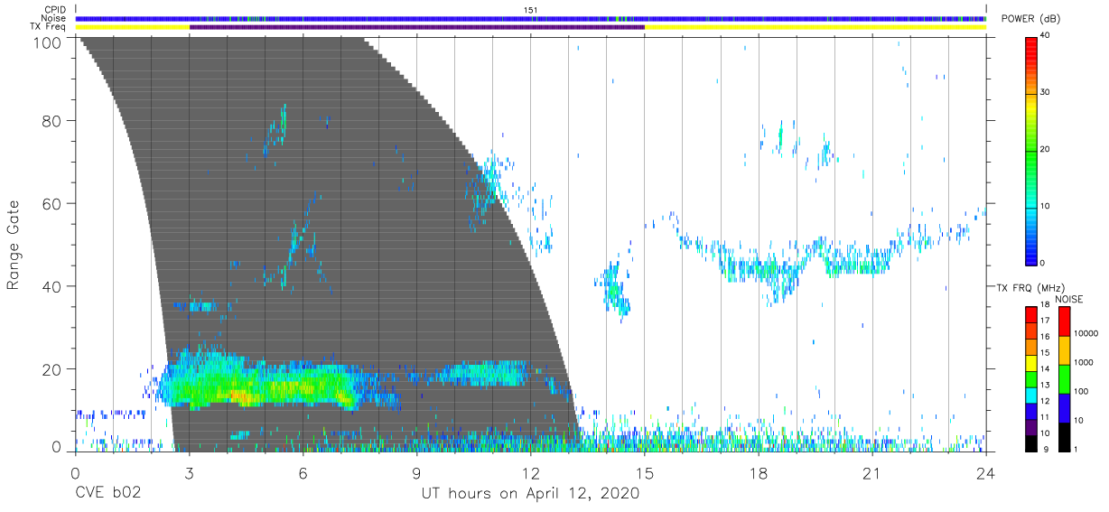Click the 9 tick on UT hours axis

tap(416, 472)
